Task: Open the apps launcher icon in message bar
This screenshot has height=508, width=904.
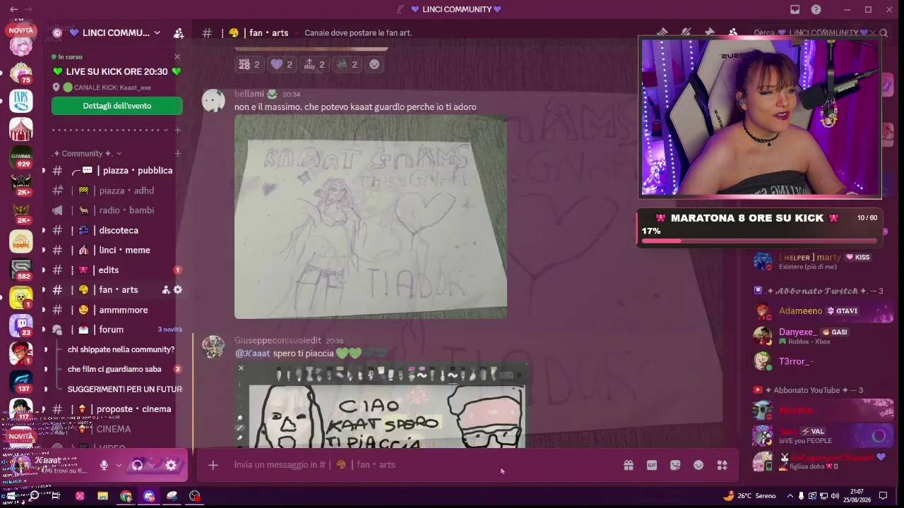Action: 722,465
